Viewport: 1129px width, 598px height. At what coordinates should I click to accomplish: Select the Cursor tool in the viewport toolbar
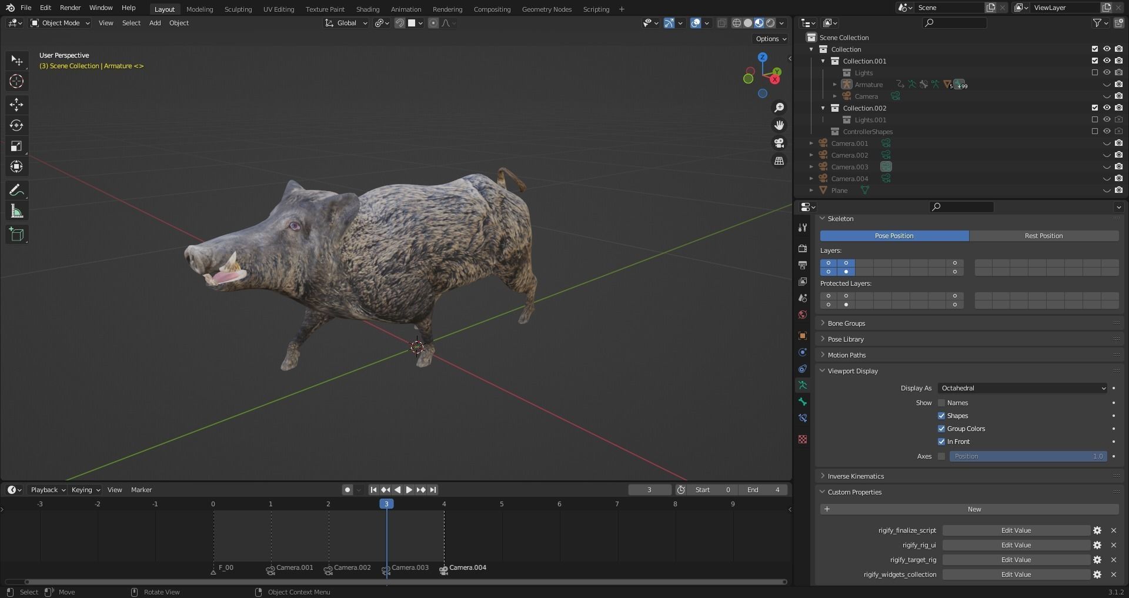tap(16, 82)
